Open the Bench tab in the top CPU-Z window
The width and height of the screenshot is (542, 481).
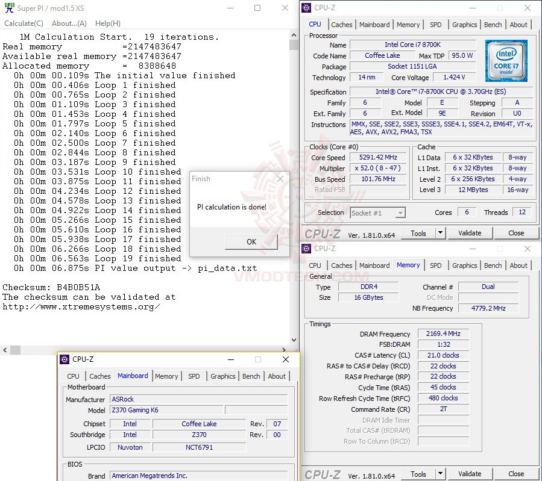493,25
